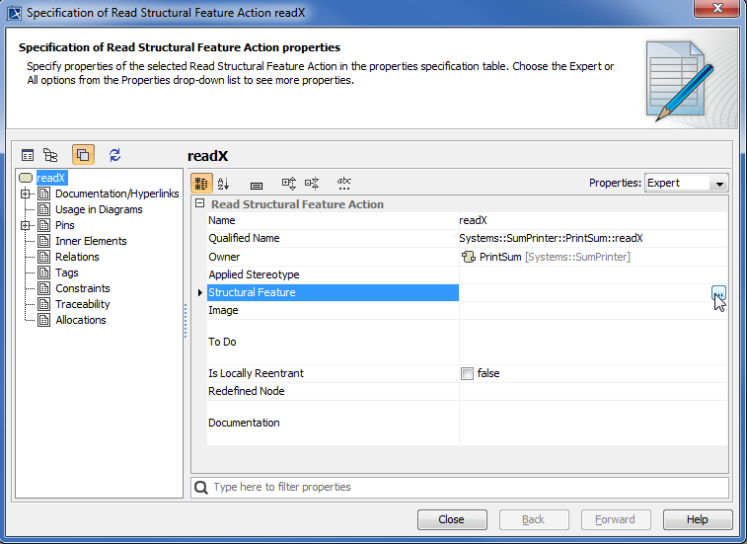Click the Back button
The image size is (747, 544).
[x=534, y=519]
